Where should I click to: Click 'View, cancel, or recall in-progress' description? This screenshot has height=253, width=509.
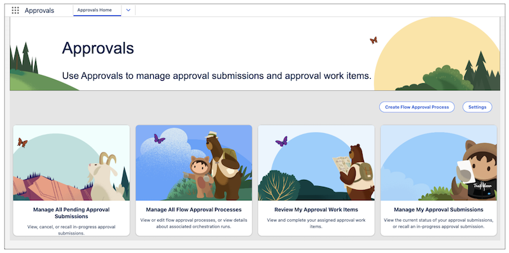click(71, 229)
